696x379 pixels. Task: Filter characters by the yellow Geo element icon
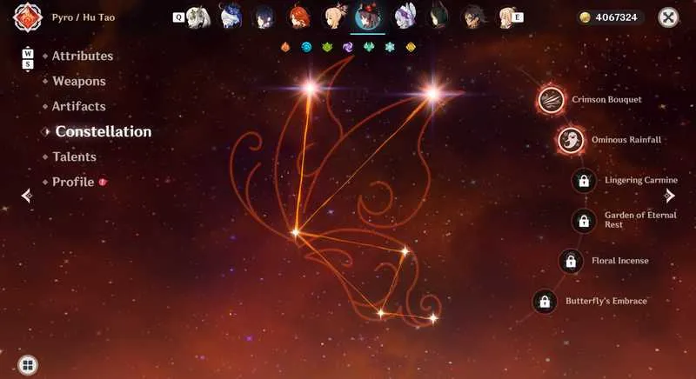click(x=411, y=47)
